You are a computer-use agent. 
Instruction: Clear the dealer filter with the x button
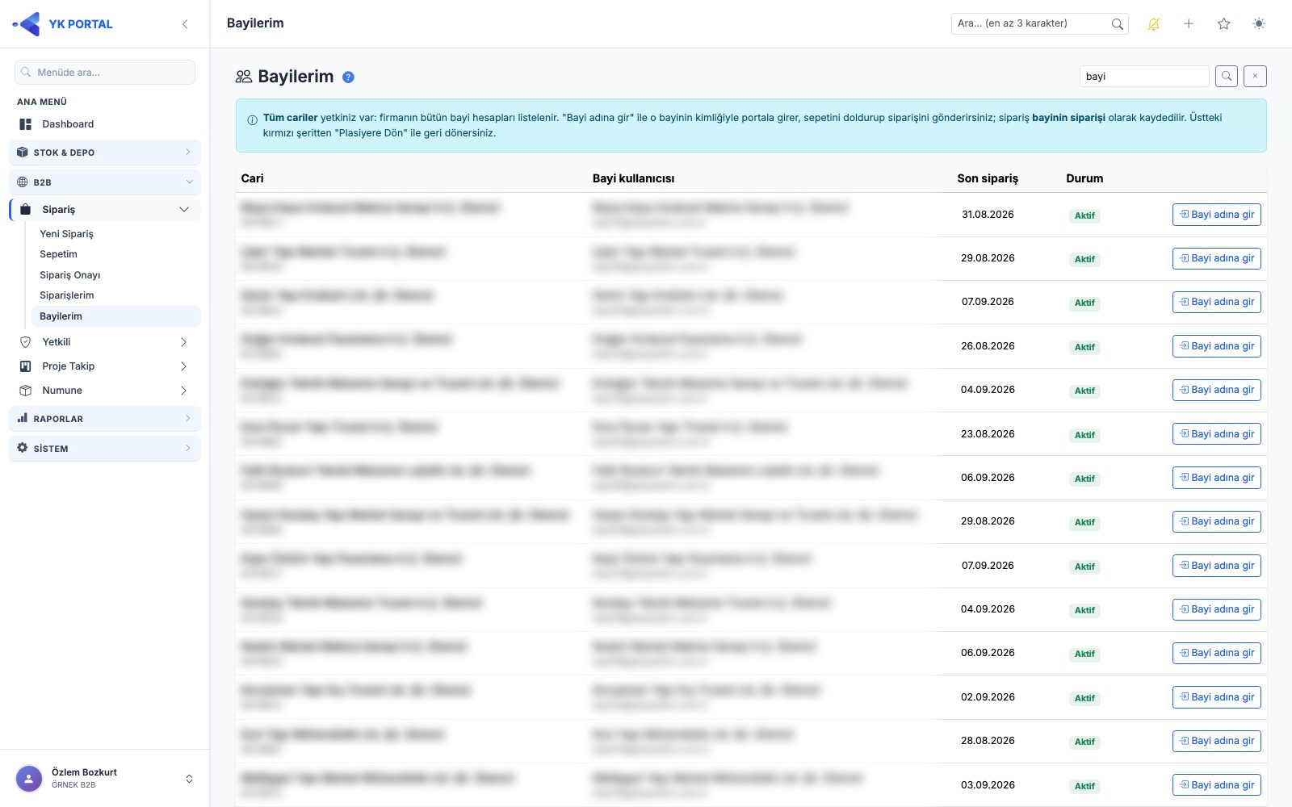click(1255, 76)
